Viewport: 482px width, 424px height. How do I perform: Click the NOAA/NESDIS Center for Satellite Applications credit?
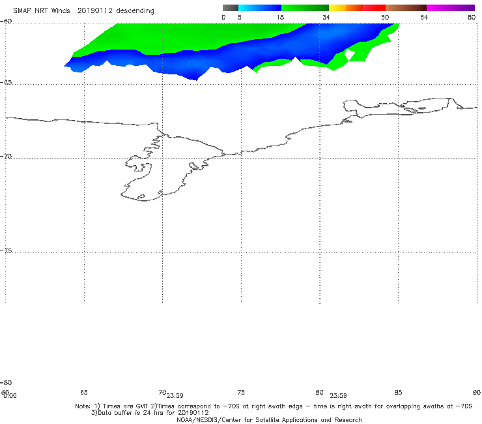coord(269,419)
